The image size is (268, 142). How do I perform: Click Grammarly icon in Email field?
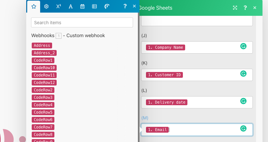click(x=243, y=129)
